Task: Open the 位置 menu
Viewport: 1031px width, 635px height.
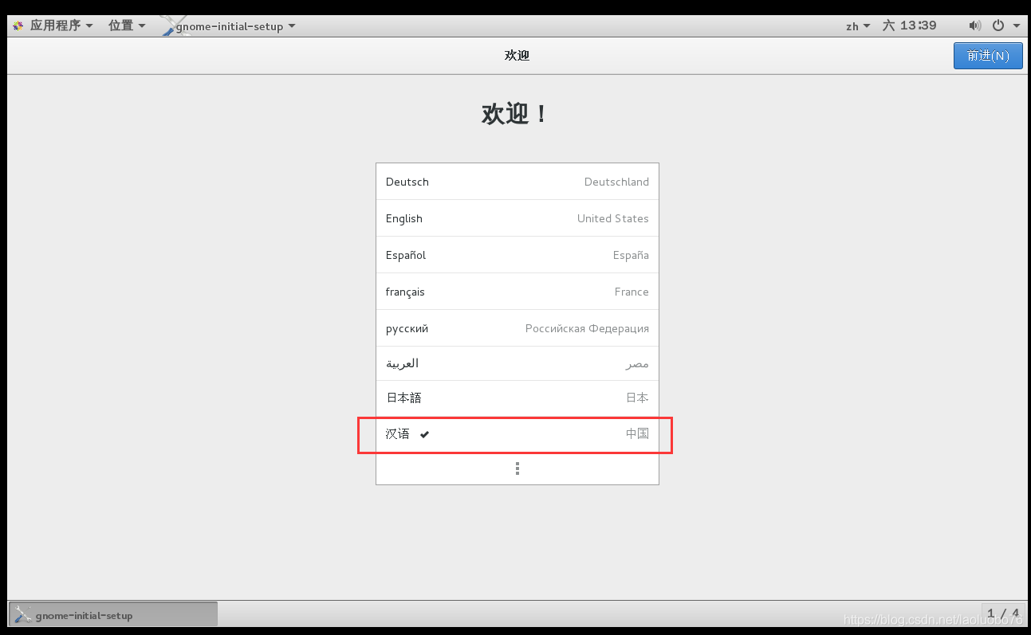Action: tap(127, 25)
